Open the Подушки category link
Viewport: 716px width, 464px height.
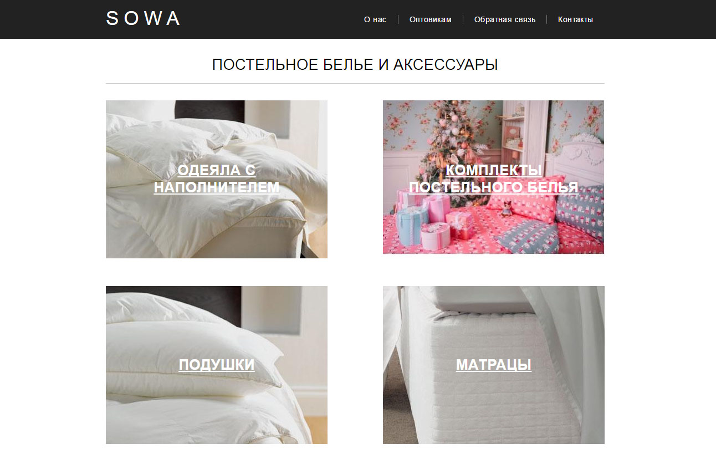(x=217, y=364)
